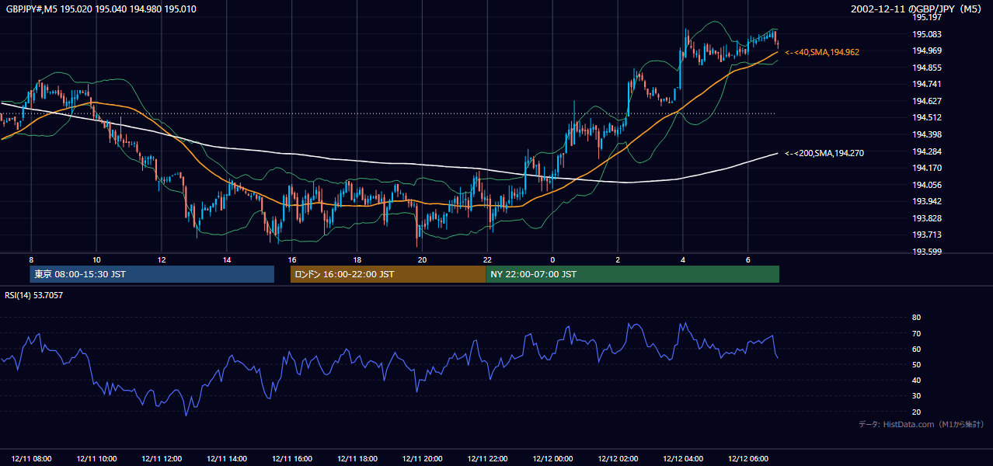
Task: Click the 12/12 00:00 time axis label
Action: [x=553, y=459]
